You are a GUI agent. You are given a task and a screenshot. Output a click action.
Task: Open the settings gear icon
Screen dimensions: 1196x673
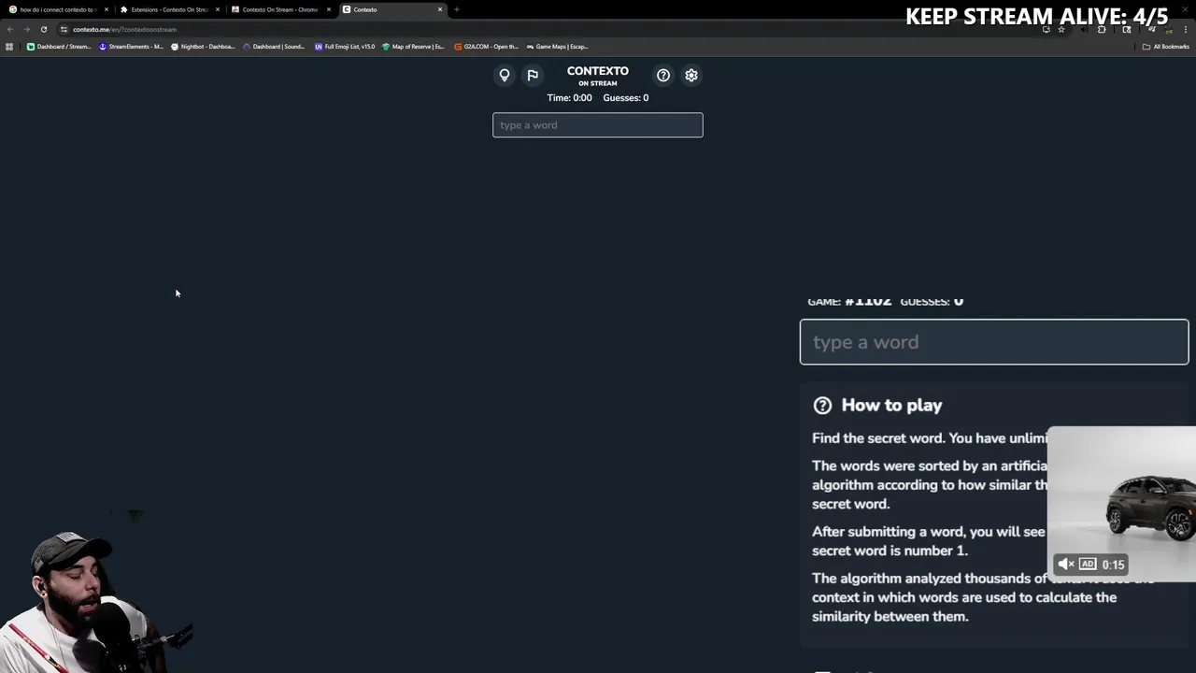click(691, 75)
